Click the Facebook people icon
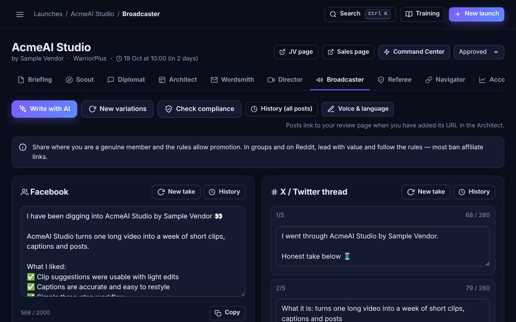This screenshot has height=322, width=516. click(x=24, y=192)
